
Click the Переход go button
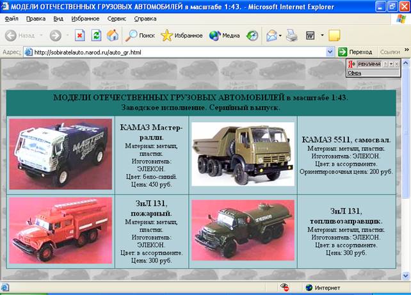point(355,52)
